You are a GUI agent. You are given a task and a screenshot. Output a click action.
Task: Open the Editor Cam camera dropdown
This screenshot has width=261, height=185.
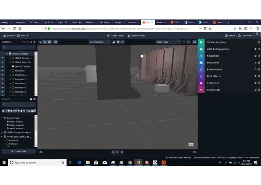pos(168,42)
